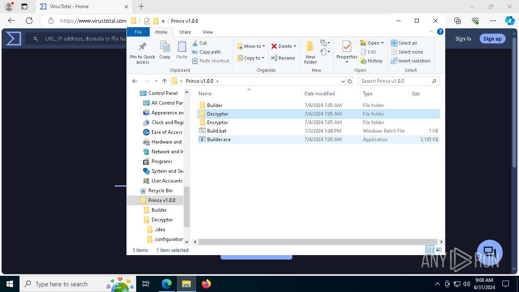Click Sign up on VirusTotal
The height and width of the screenshot is (292, 519).
492,39
